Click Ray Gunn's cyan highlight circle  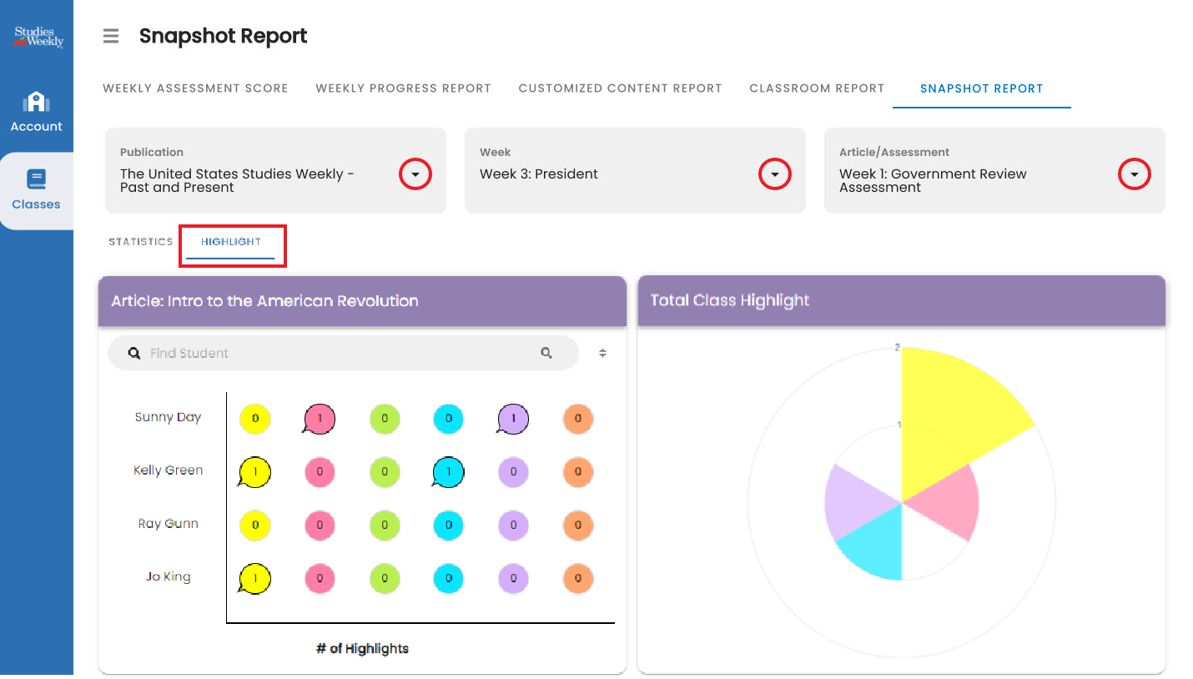(x=449, y=526)
